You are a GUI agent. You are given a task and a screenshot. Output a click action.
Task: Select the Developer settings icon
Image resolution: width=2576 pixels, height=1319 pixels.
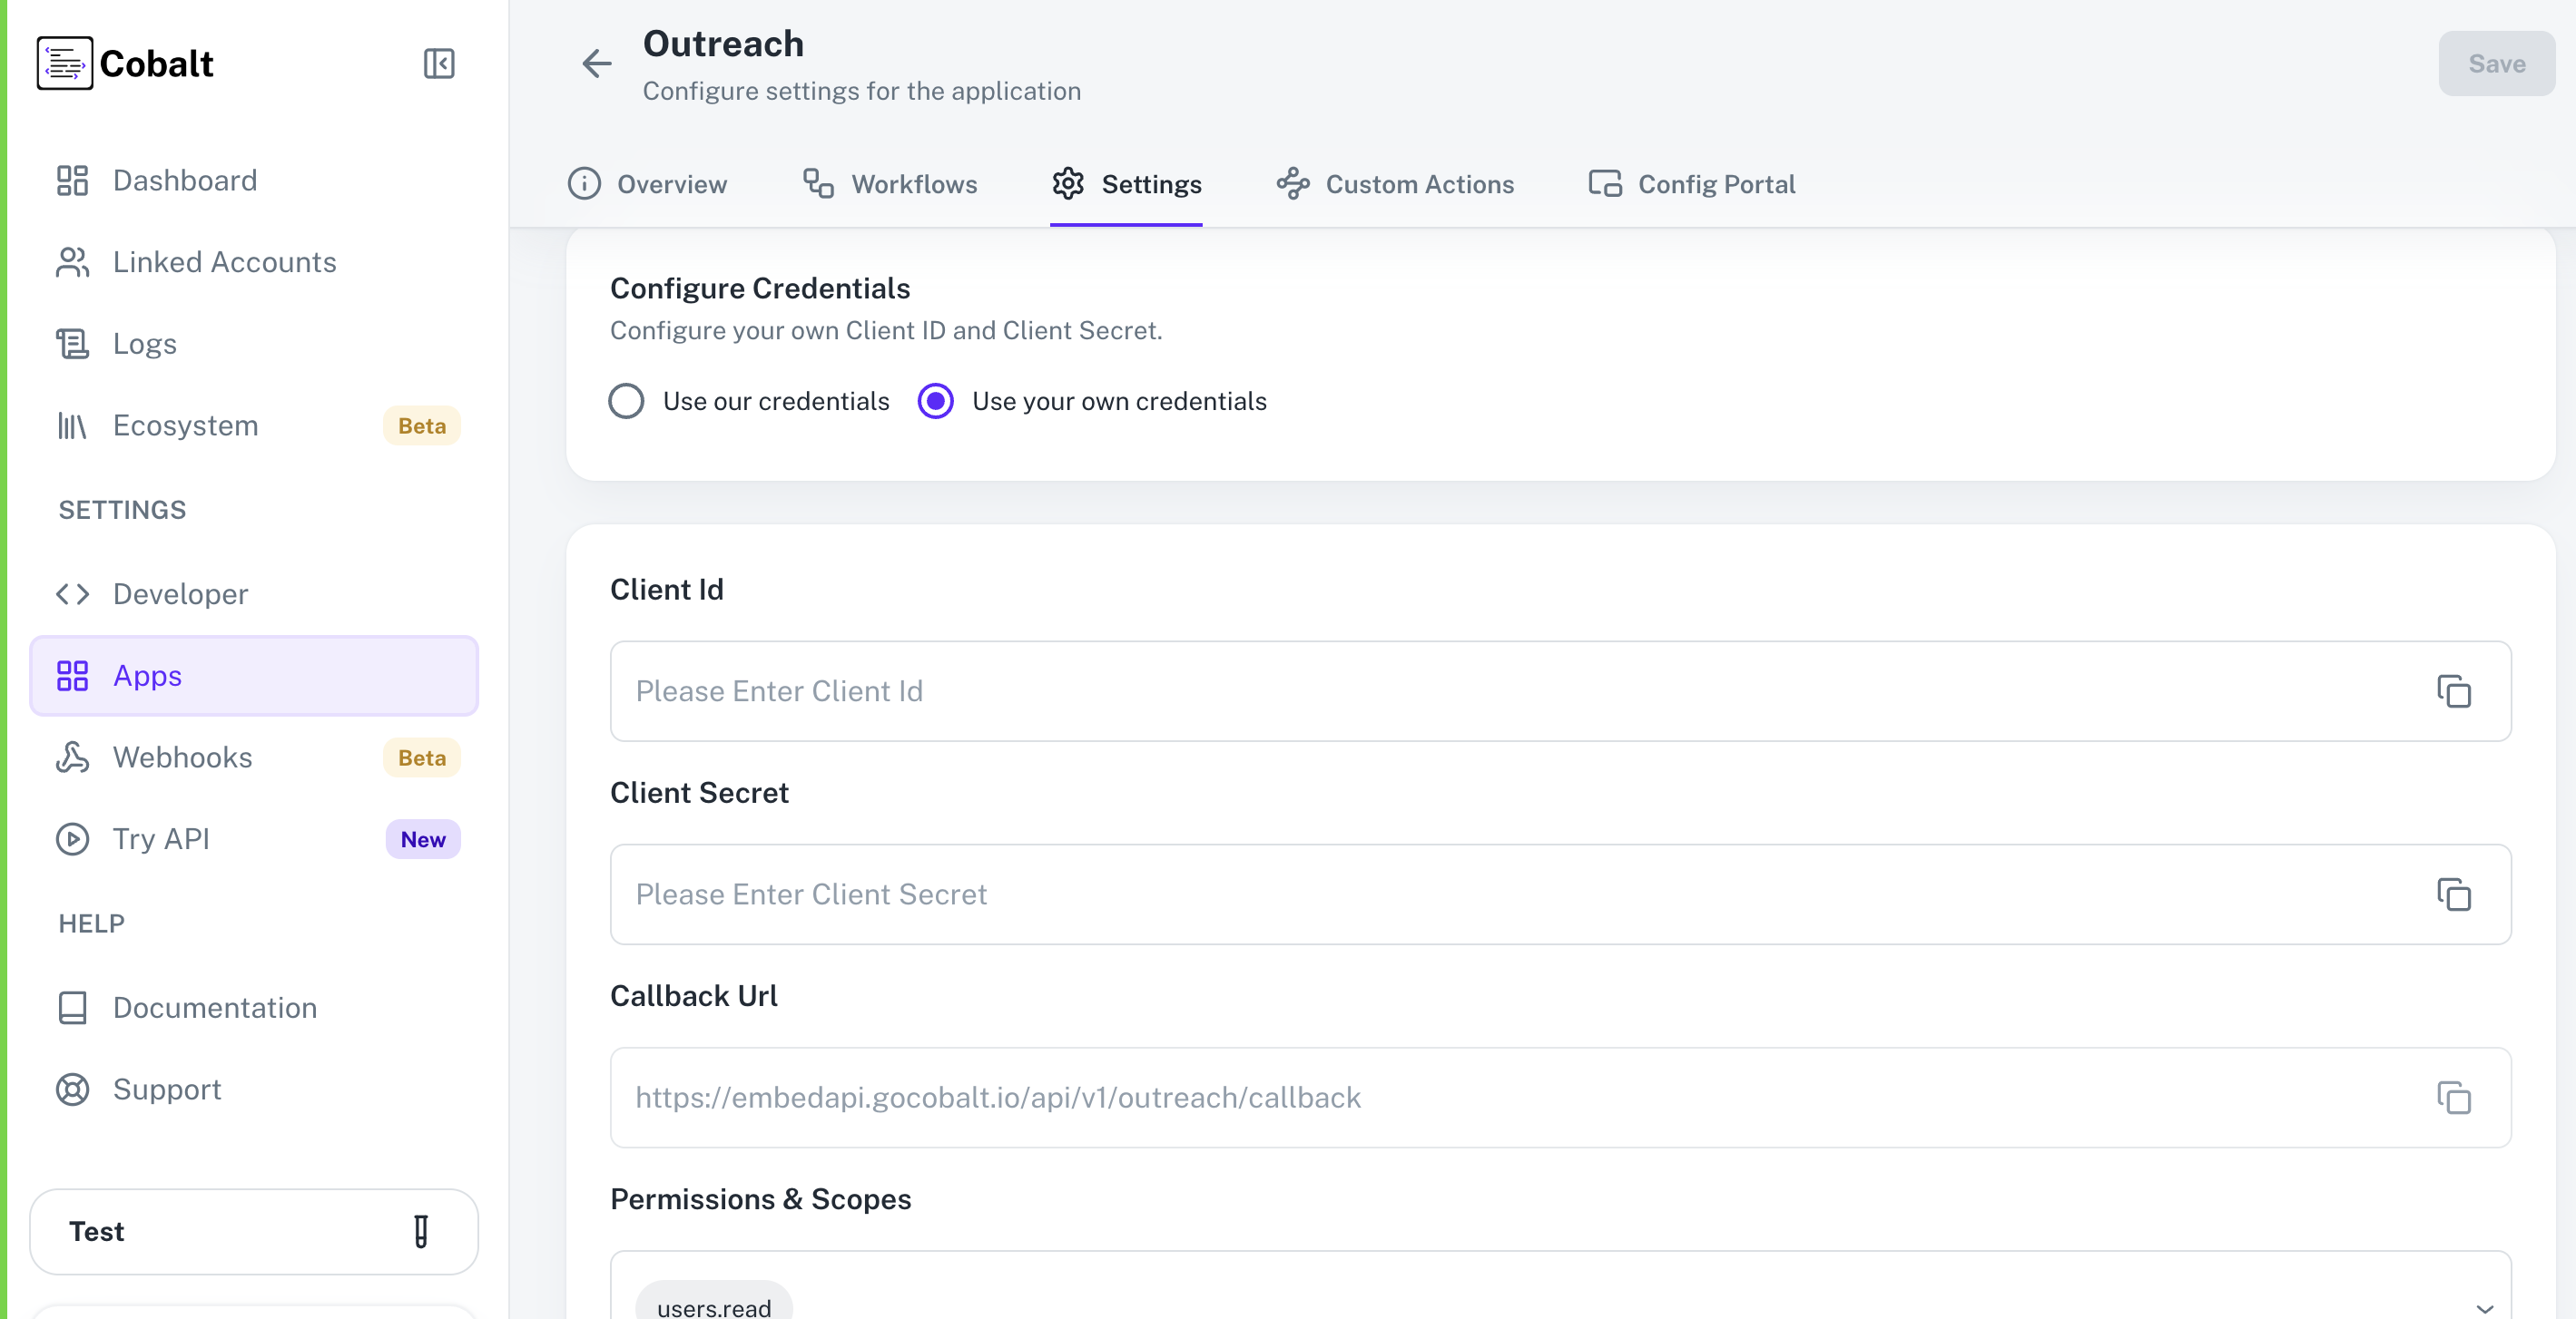(71, 593)
